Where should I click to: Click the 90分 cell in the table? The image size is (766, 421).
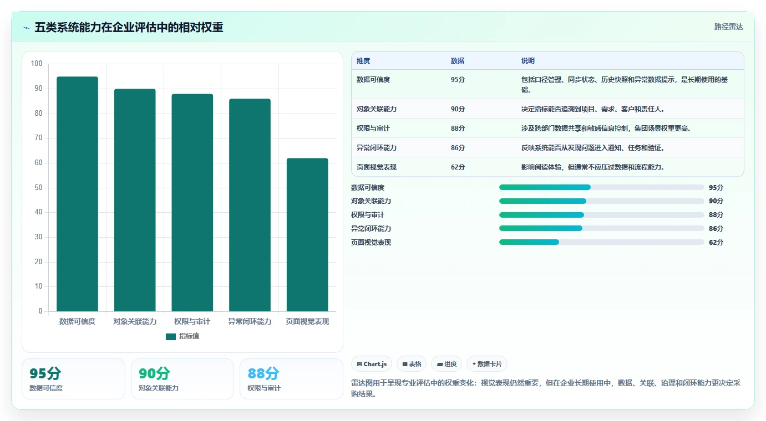click(458, 109)
